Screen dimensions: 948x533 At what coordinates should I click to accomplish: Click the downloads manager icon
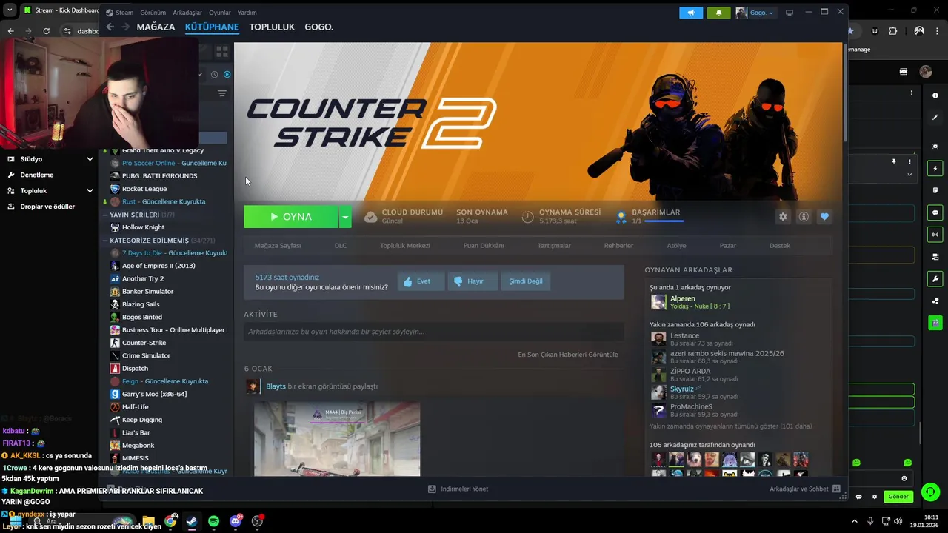[432, 489]
